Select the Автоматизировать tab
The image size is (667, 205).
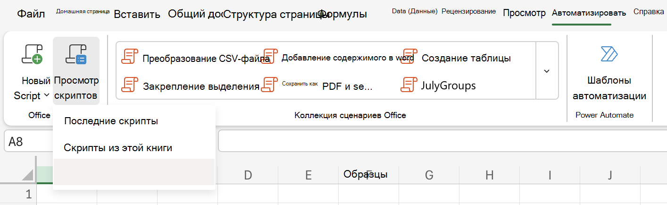(589, 13)
